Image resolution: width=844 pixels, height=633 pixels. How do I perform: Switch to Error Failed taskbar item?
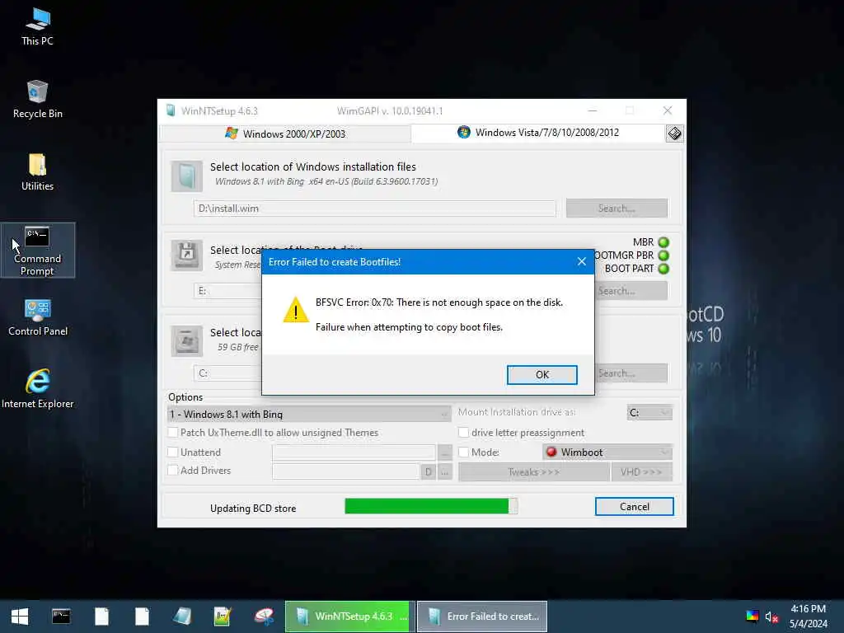tap(482, 617)
